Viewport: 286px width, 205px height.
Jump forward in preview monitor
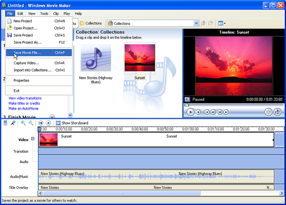pyautogui.click(x=226, y=112)
